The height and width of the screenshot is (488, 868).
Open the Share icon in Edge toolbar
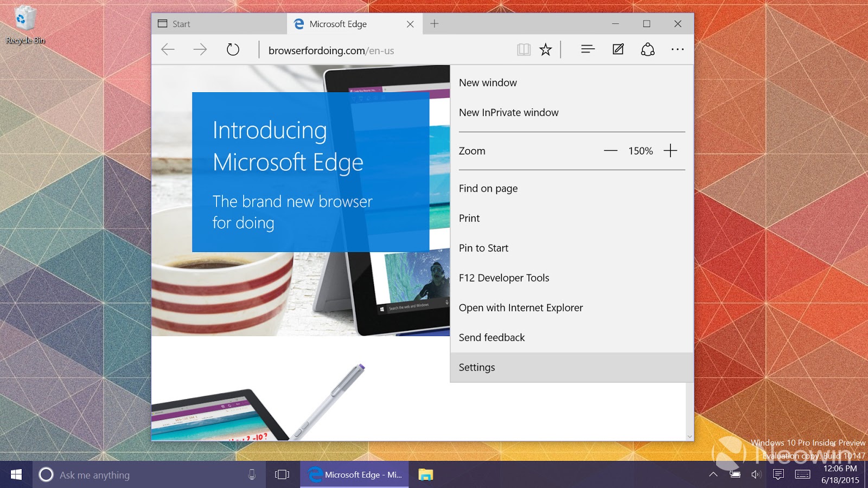click(x=648, y=49)
